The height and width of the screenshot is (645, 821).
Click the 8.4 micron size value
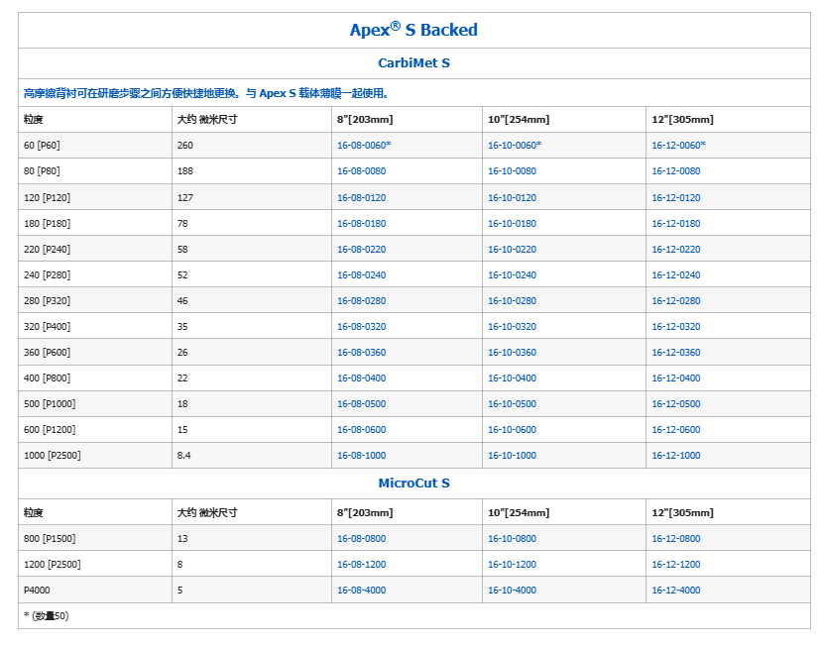point(183,456)
